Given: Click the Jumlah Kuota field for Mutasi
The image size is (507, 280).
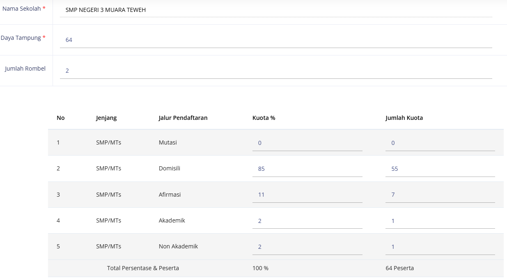Looking at the screenshot, I should pos(440,143).
